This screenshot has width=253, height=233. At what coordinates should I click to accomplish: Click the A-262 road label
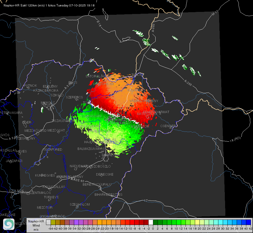pyautogui.click(x=153, y=28)
